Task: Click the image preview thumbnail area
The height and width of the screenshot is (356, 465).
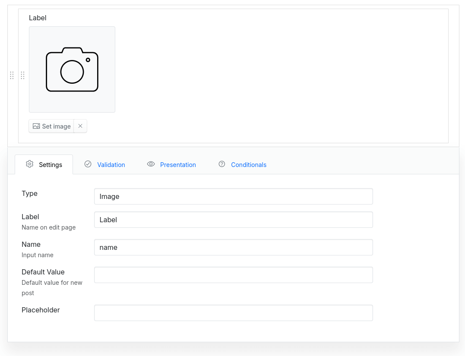Action: click(72, 69)
